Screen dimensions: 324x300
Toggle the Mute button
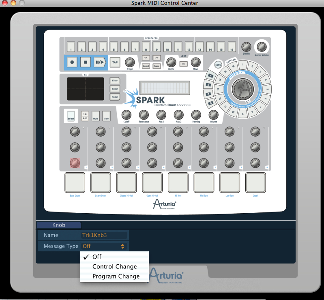pos(96,116)
